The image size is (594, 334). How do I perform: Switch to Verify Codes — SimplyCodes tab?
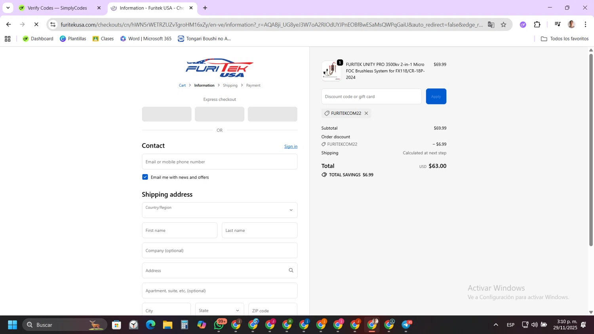(x=60, y=8)
